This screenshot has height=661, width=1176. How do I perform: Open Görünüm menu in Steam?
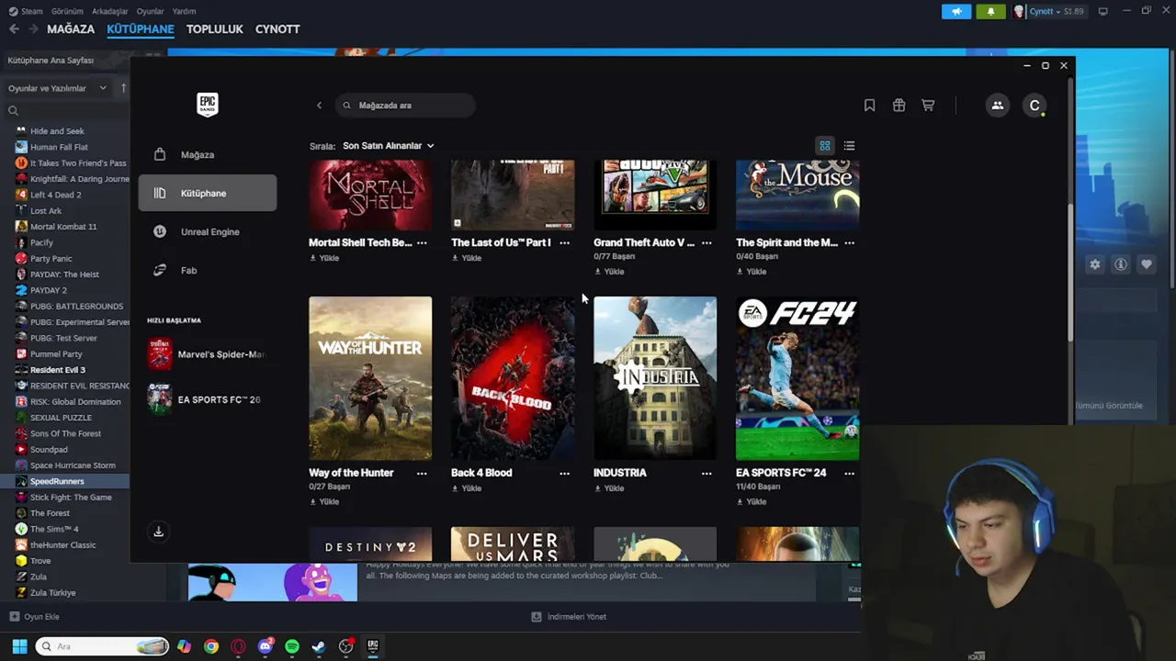pyautogui.click(x=67, y=11)
